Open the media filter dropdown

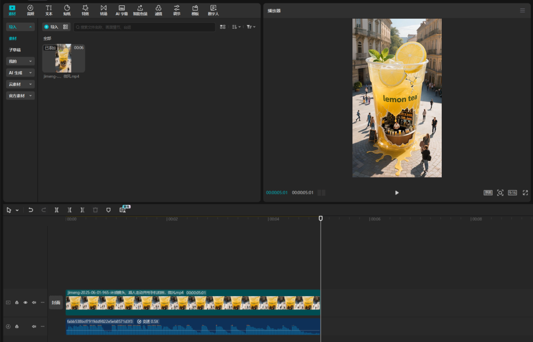click(x=251, y=27)
